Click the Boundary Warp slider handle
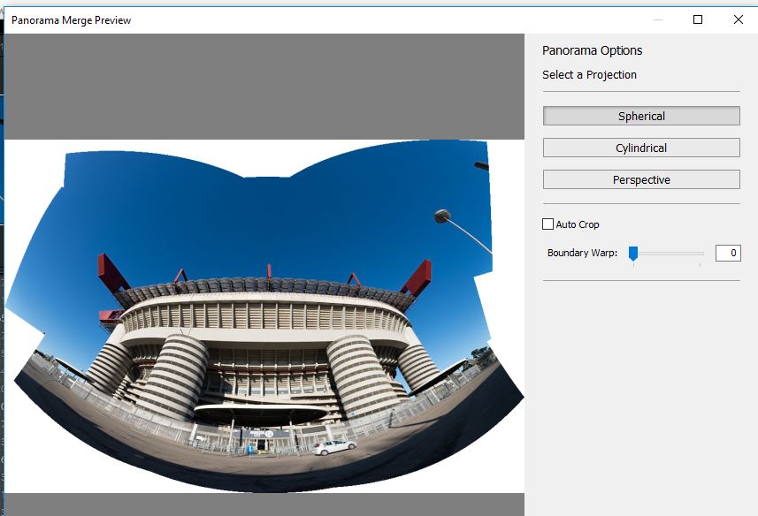 pyautogui.click(x=632, y=253)
